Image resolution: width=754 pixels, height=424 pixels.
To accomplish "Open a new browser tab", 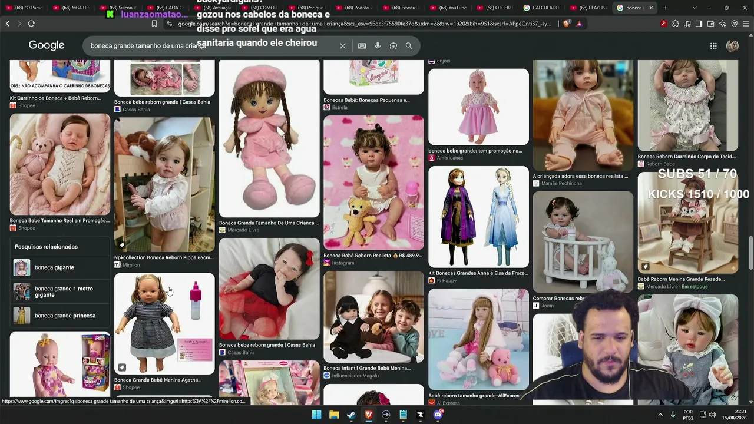I will pos(665,8).
